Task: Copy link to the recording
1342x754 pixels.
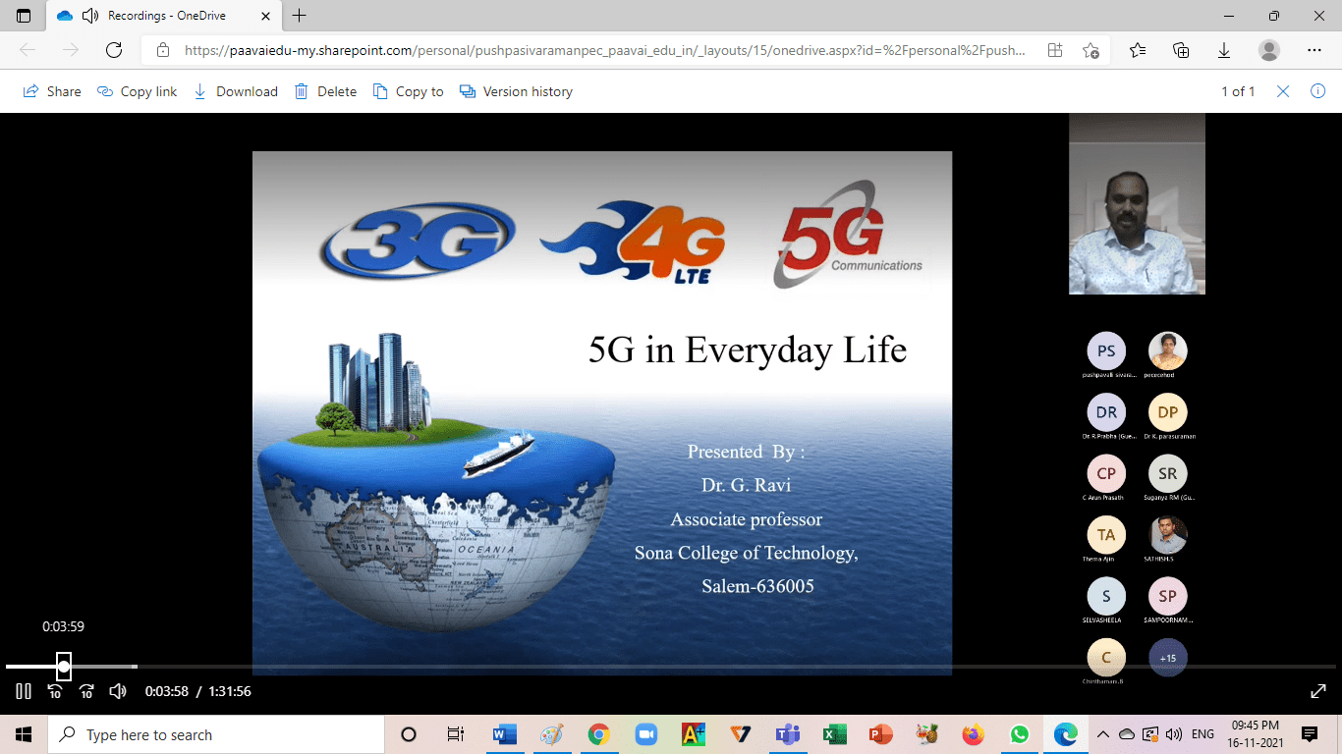Action: (x=138, y=91)
